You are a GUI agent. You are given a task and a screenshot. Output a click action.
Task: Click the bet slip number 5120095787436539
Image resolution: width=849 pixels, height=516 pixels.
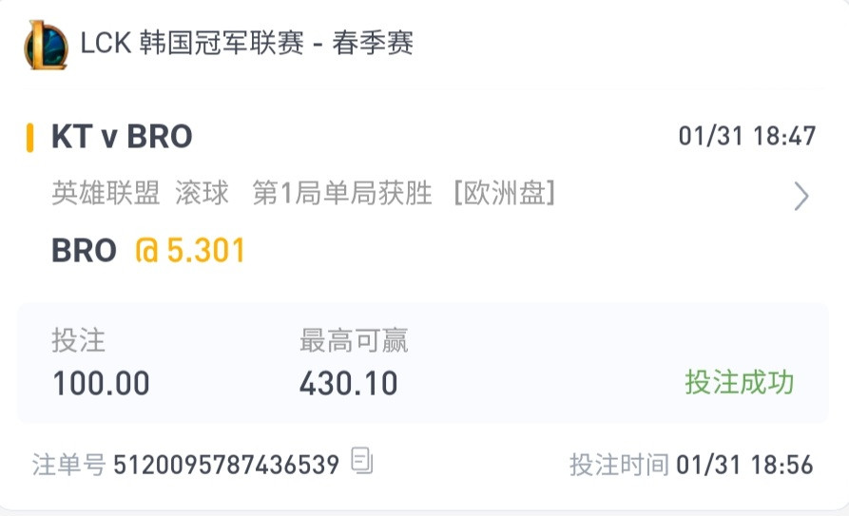226,465
